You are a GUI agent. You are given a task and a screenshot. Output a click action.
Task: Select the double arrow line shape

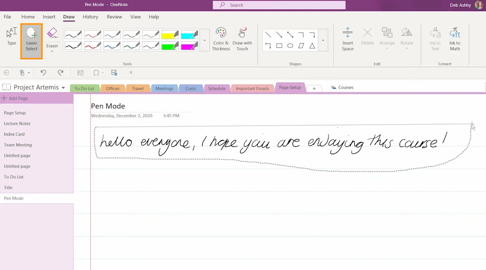coord(290,34)
